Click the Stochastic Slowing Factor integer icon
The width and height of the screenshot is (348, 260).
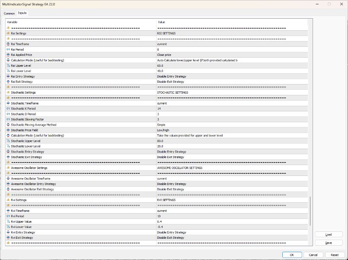point(8,119)
